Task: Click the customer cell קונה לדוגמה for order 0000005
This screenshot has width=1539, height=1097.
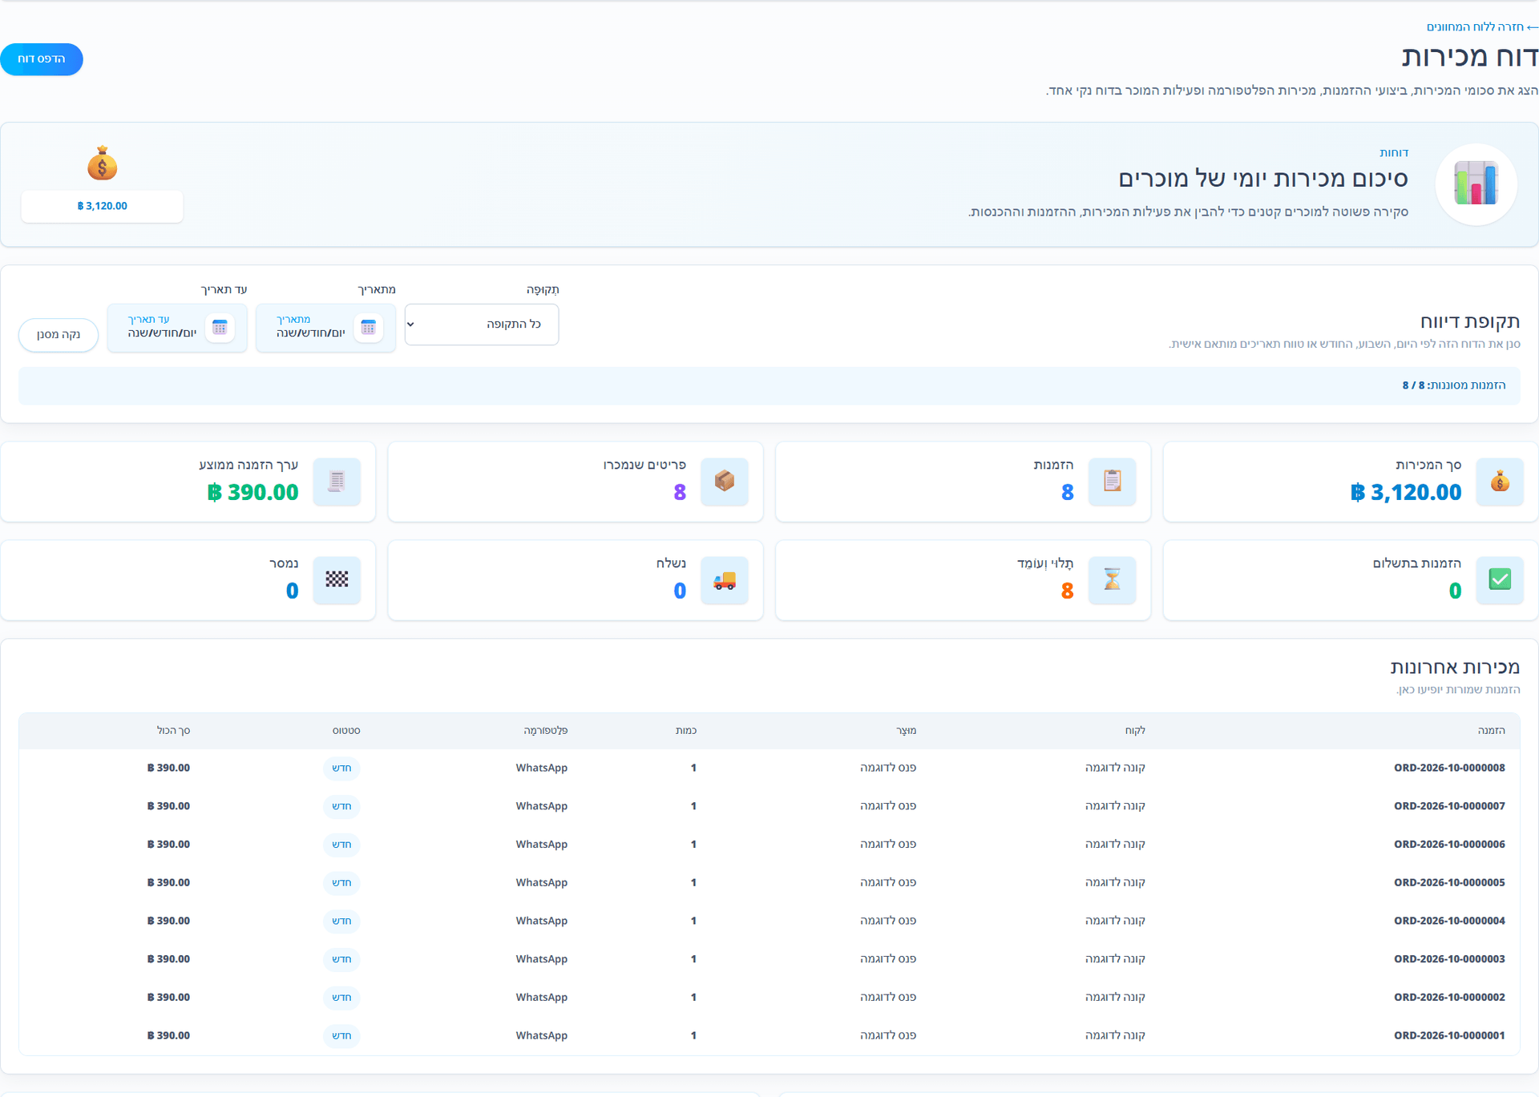Action: pos(1115,882)
